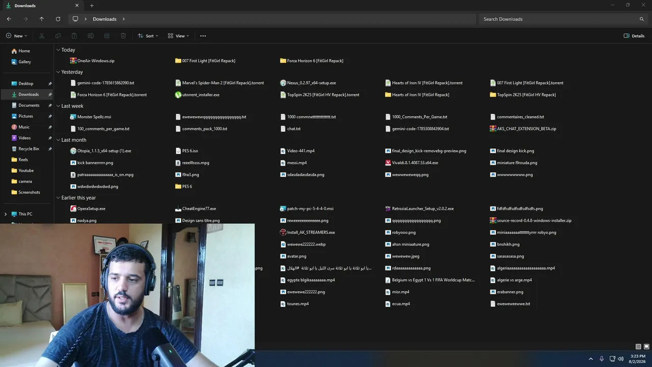The image size is (652, 367).
Task: Navigate up one folder level
Action: coord(42,19)
